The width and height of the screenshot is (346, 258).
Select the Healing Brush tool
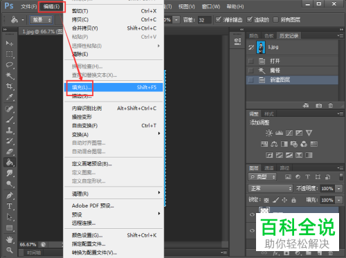pos(10,109)
